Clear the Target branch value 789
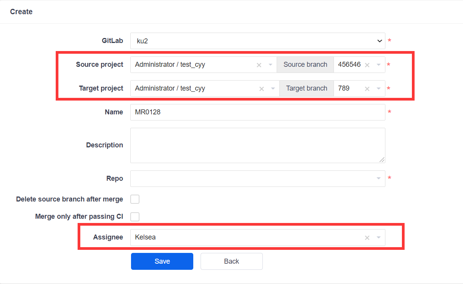 point(367,89)
